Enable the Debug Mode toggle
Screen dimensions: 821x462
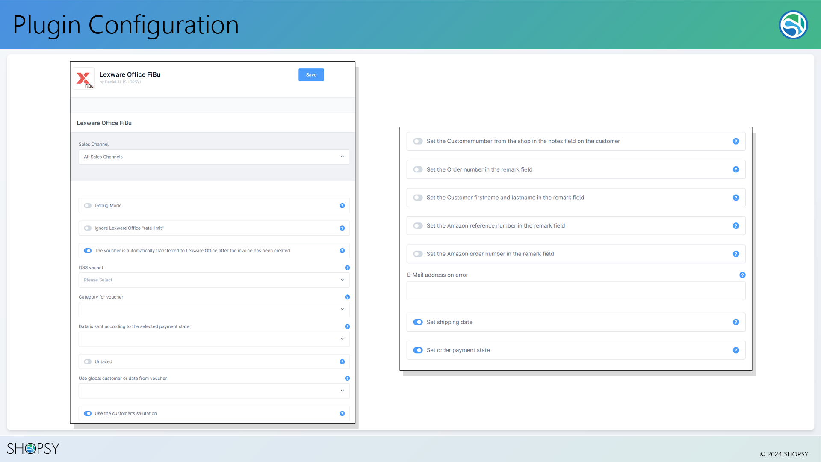tap(88, 206)
